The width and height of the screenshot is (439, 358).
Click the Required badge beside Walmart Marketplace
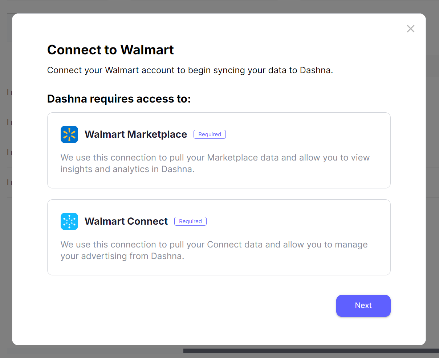coord(210,134)
